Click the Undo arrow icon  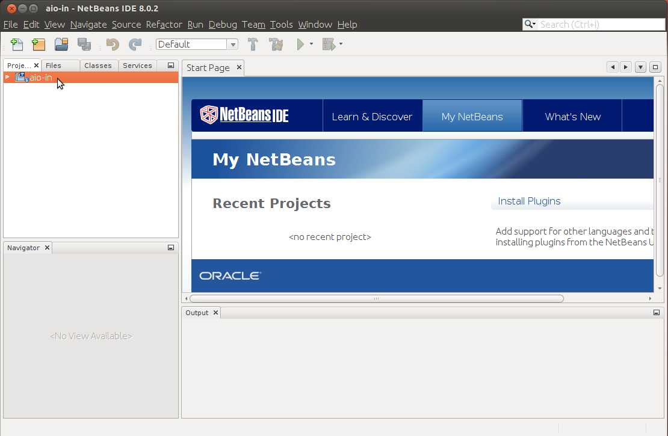pyautogui.click(x=112, y=44)
